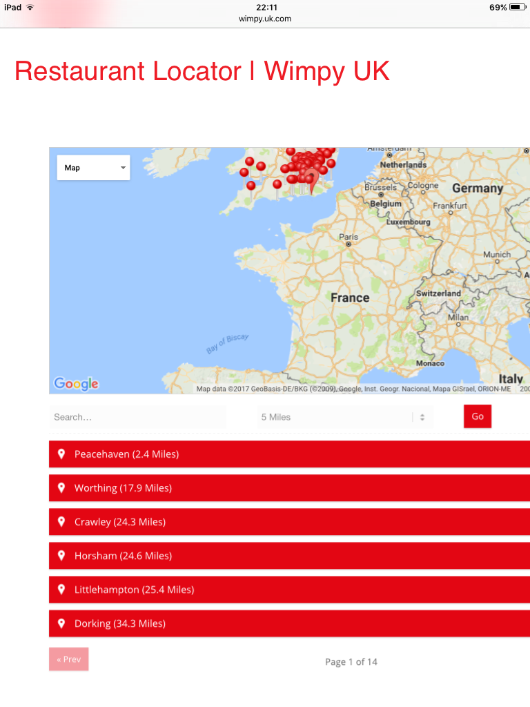Click the pin icon beside Dorking

click(x=61, y=623)
